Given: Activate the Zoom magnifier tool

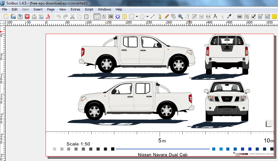Looking at the screenshot, I should 181,17.
